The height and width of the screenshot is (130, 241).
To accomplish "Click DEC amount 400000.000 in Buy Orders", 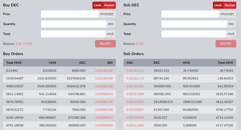I will click(77, 125).
